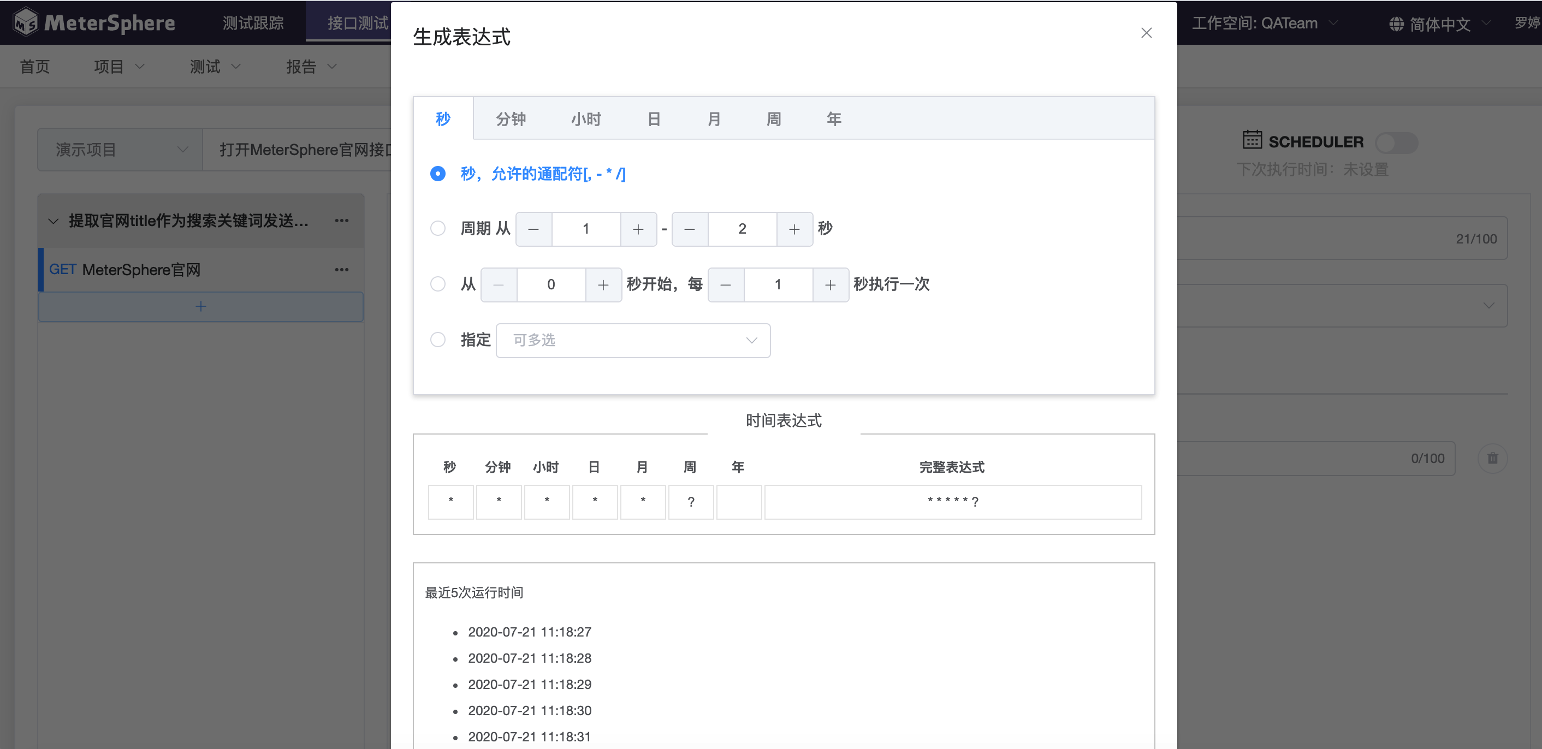Switch to the 分钟 tab
1542x749 pixels.
511,119
